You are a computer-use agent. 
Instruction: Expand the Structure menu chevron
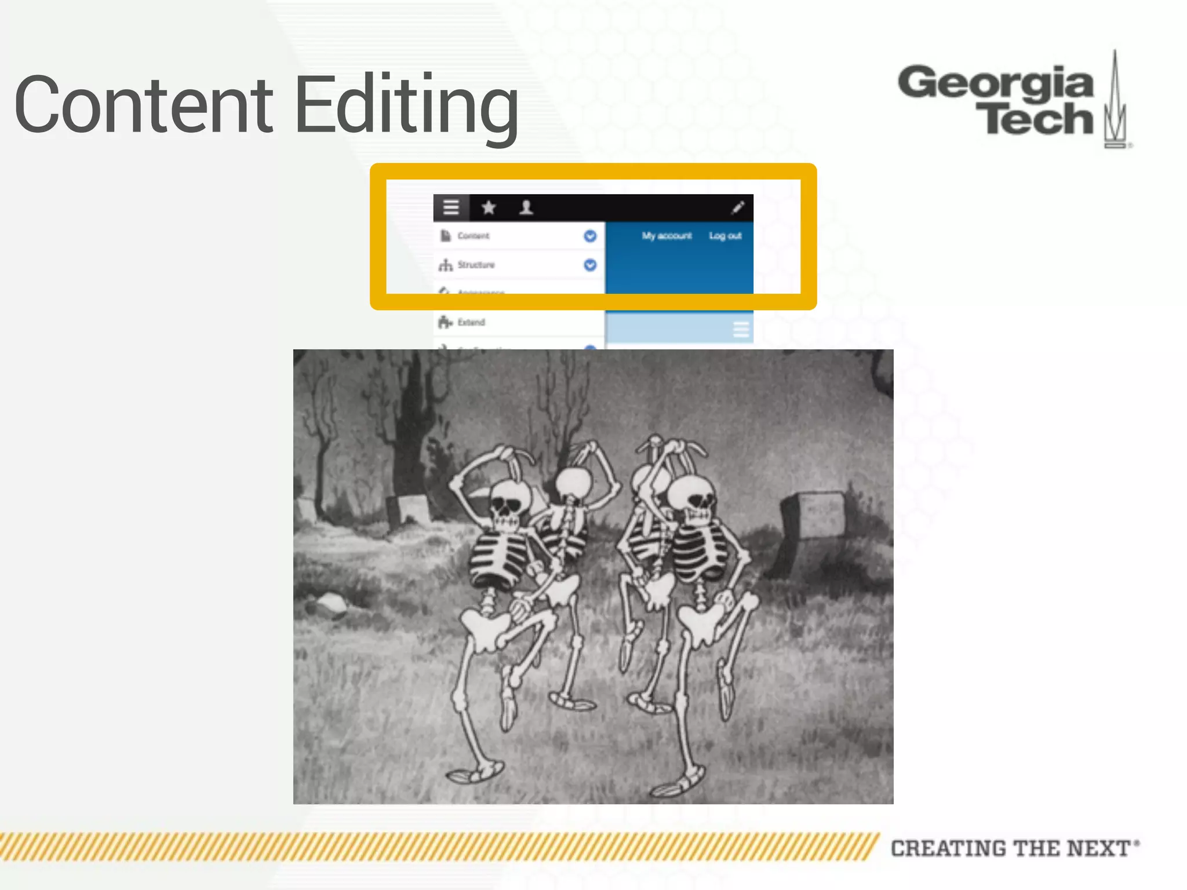(590, 265)
